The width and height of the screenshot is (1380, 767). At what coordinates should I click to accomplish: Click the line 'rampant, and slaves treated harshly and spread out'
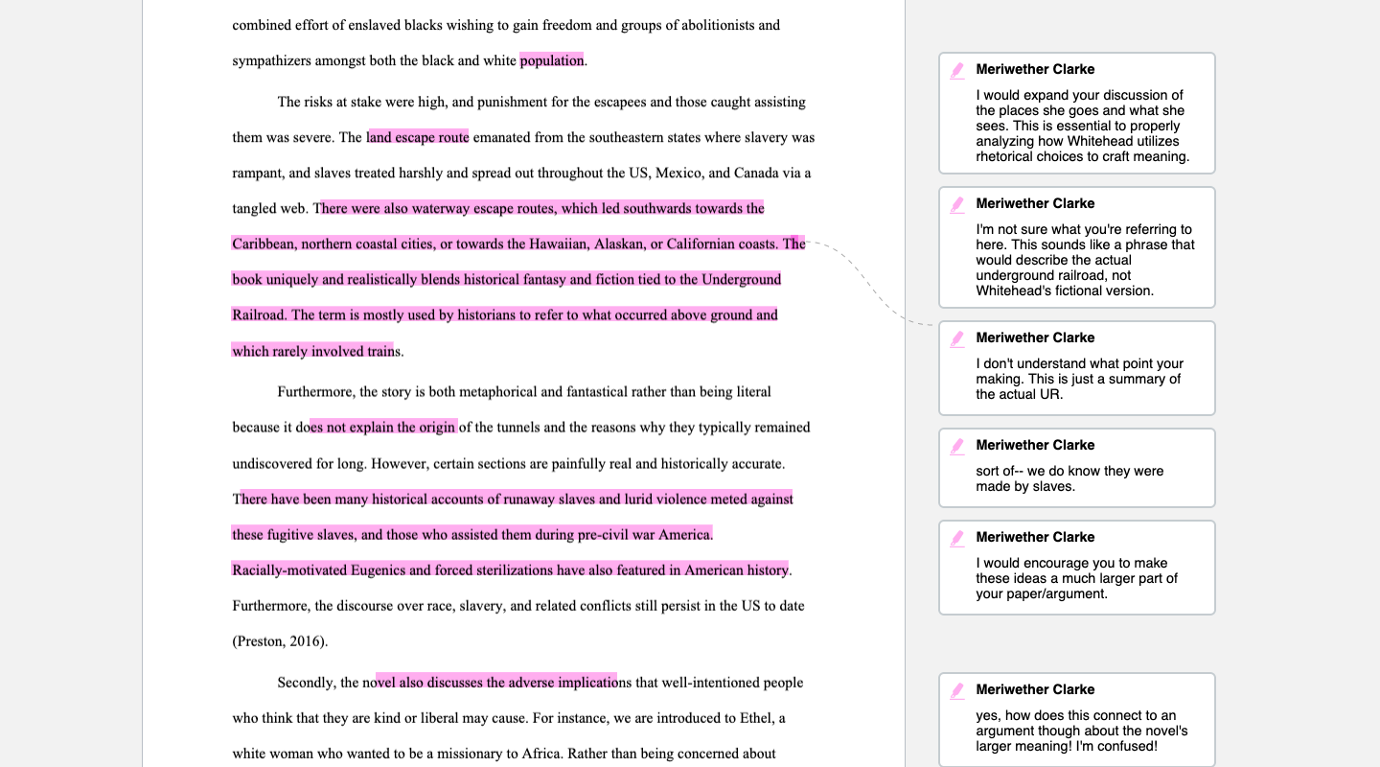522,173
